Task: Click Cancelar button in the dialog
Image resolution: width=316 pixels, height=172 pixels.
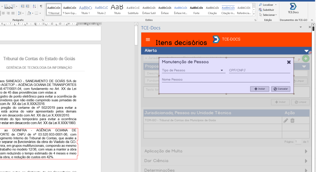Action: pos(281,89)
